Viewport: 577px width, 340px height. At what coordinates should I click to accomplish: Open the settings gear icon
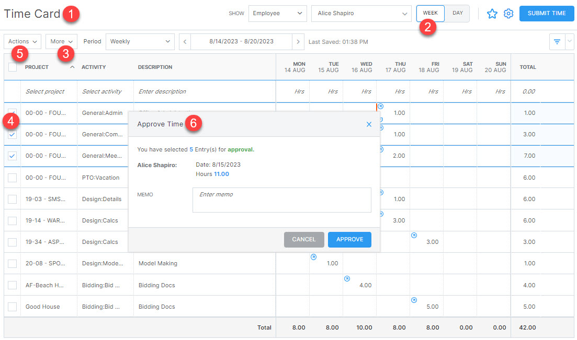click(508, 14)
